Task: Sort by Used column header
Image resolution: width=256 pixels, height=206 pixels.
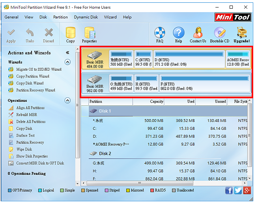Action: [180, 101]
